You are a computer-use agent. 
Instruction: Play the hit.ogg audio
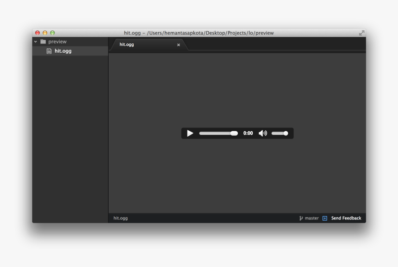point(190,133)
